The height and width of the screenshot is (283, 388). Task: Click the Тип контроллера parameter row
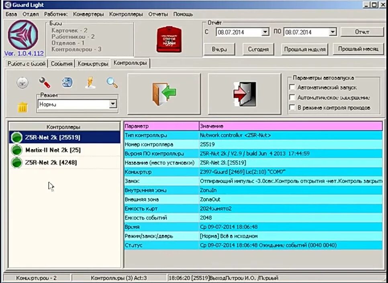coord(253,135)
